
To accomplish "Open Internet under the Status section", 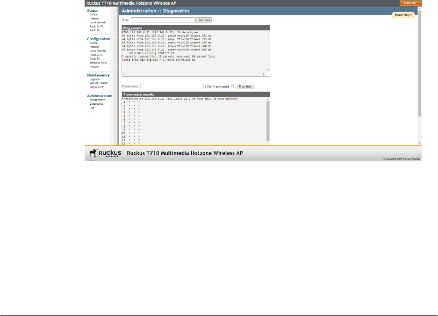I will click(x=94, y=18).
